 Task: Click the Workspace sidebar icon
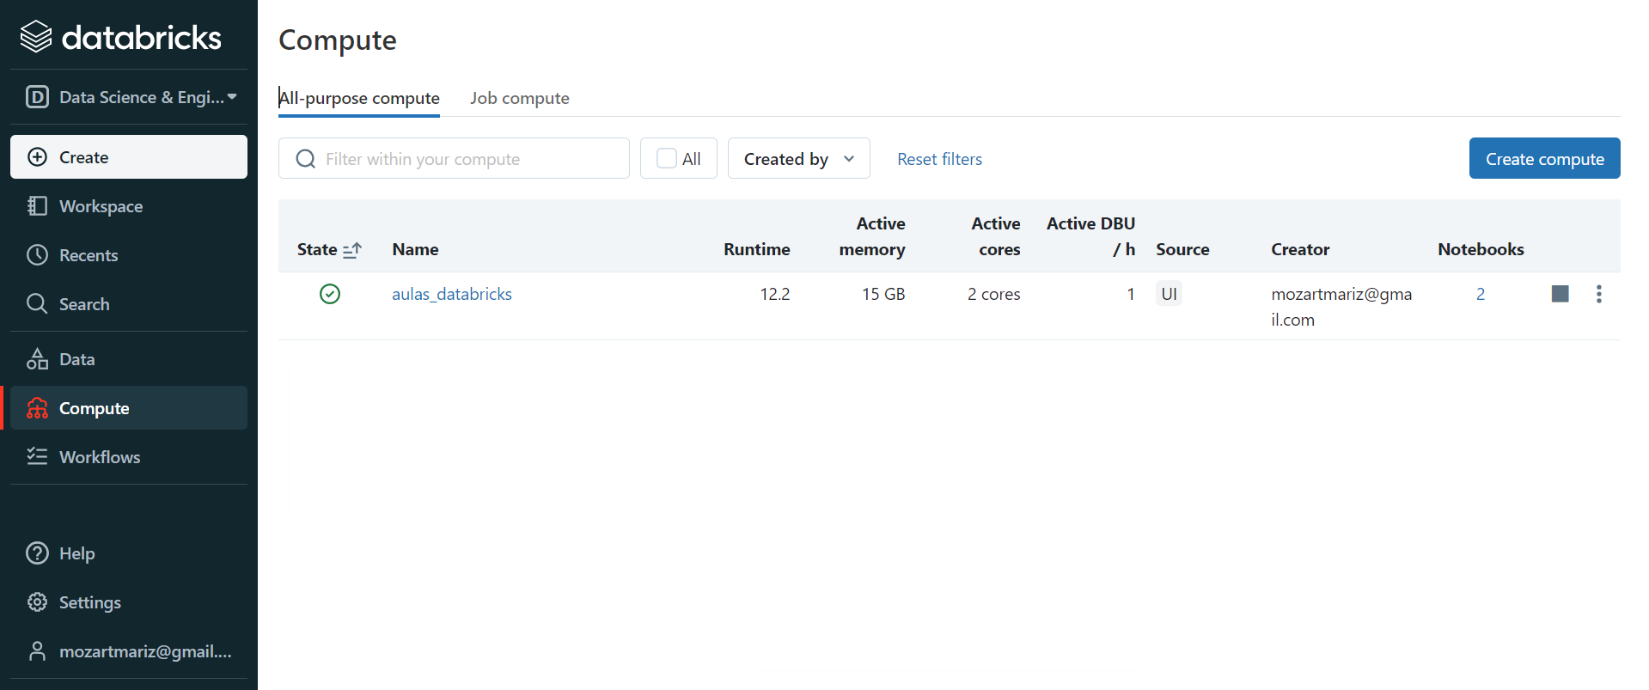coord(37,206)
